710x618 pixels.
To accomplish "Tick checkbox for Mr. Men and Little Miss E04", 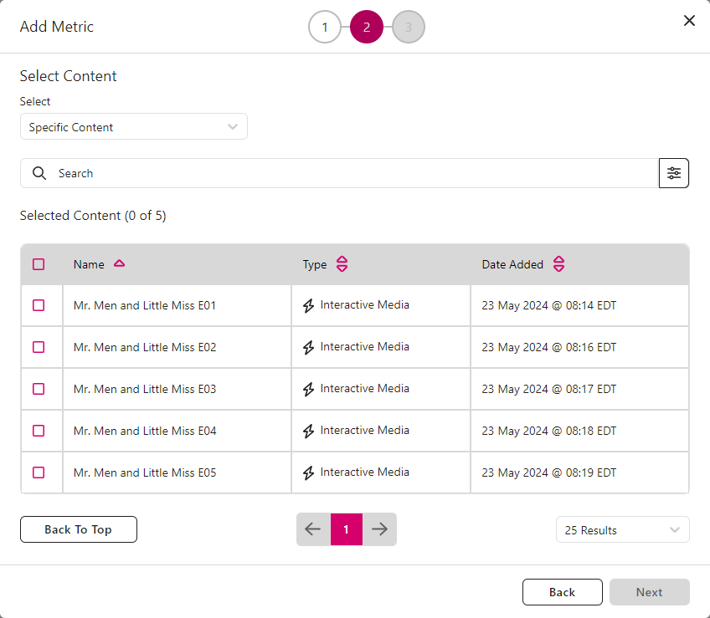I will click(x=39, y=431).
